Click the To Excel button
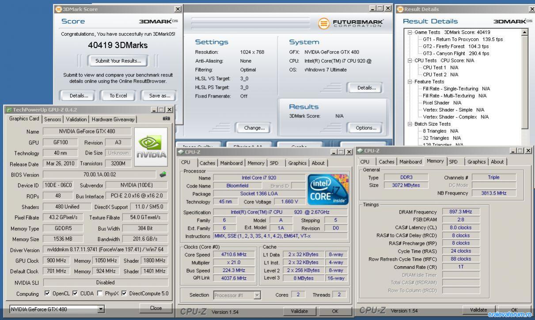Viewport: 535px width, 320px height. pos(118,95)
